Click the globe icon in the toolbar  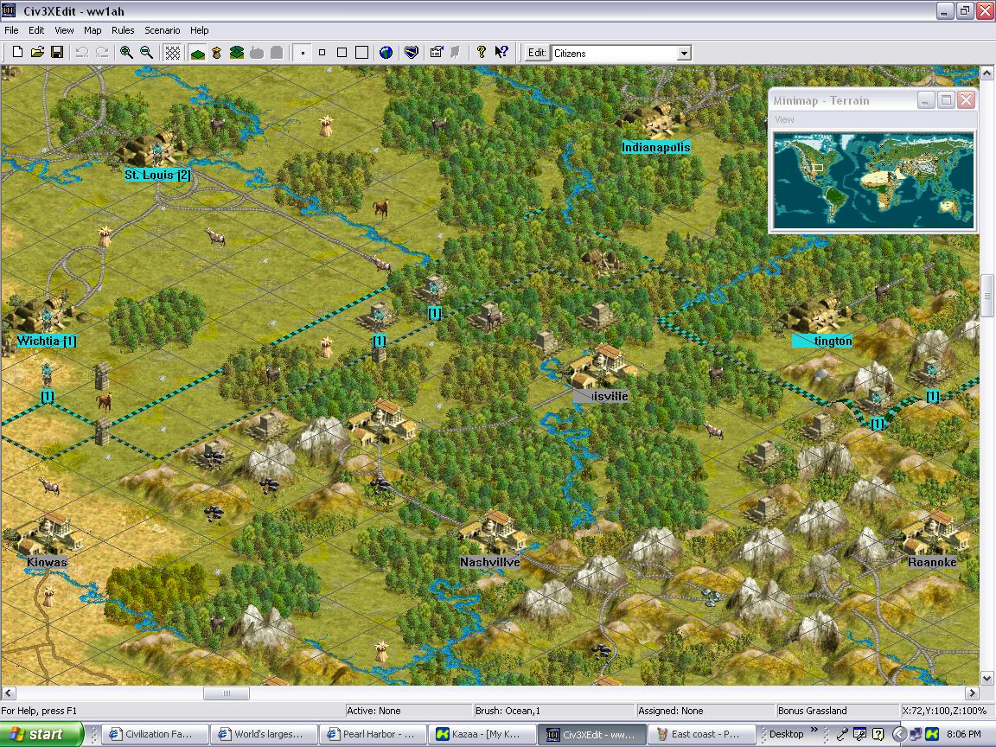[x=386, y=53]
